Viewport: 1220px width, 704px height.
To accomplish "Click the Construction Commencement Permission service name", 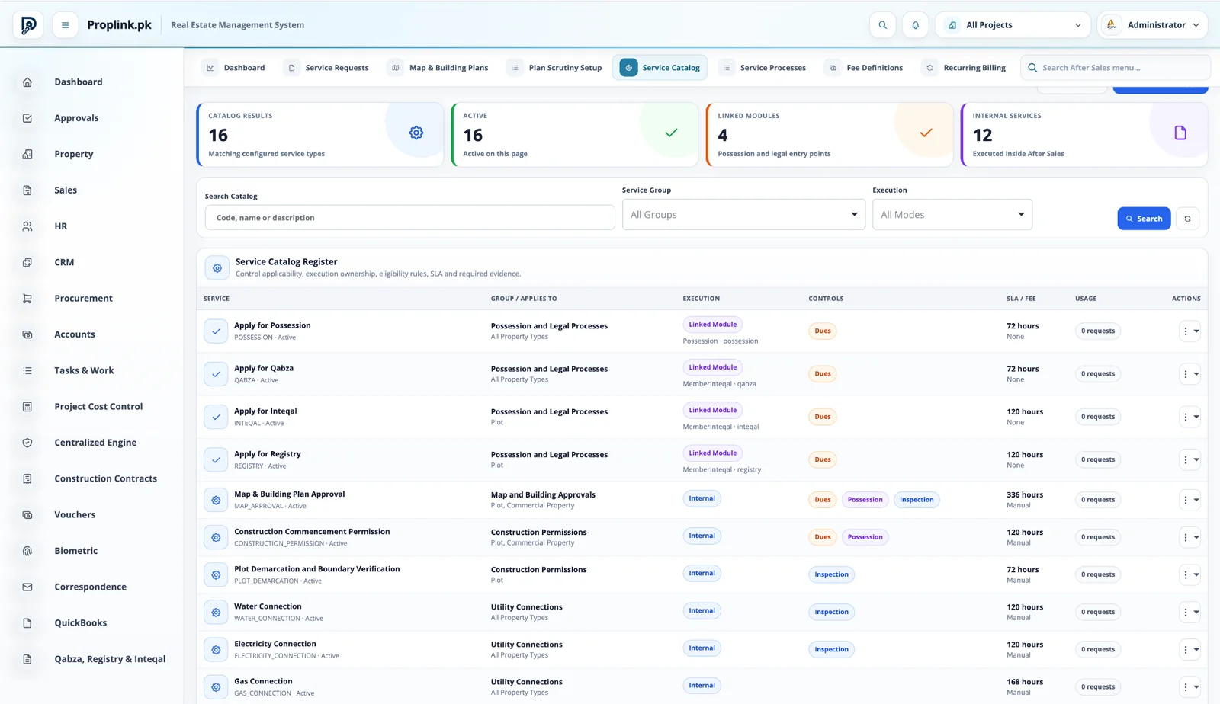I will (312, 532).
